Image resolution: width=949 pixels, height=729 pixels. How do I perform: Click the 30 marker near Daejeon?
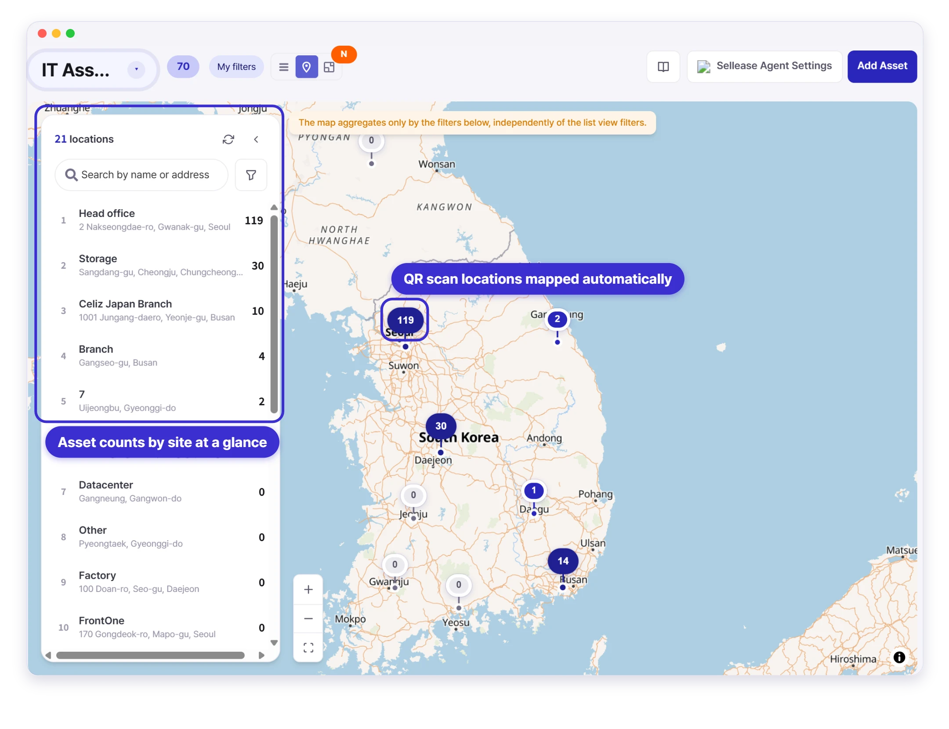[x=441, y=426]
